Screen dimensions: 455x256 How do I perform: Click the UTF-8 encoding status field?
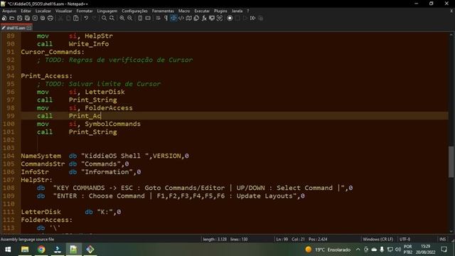tap(405, 239)
